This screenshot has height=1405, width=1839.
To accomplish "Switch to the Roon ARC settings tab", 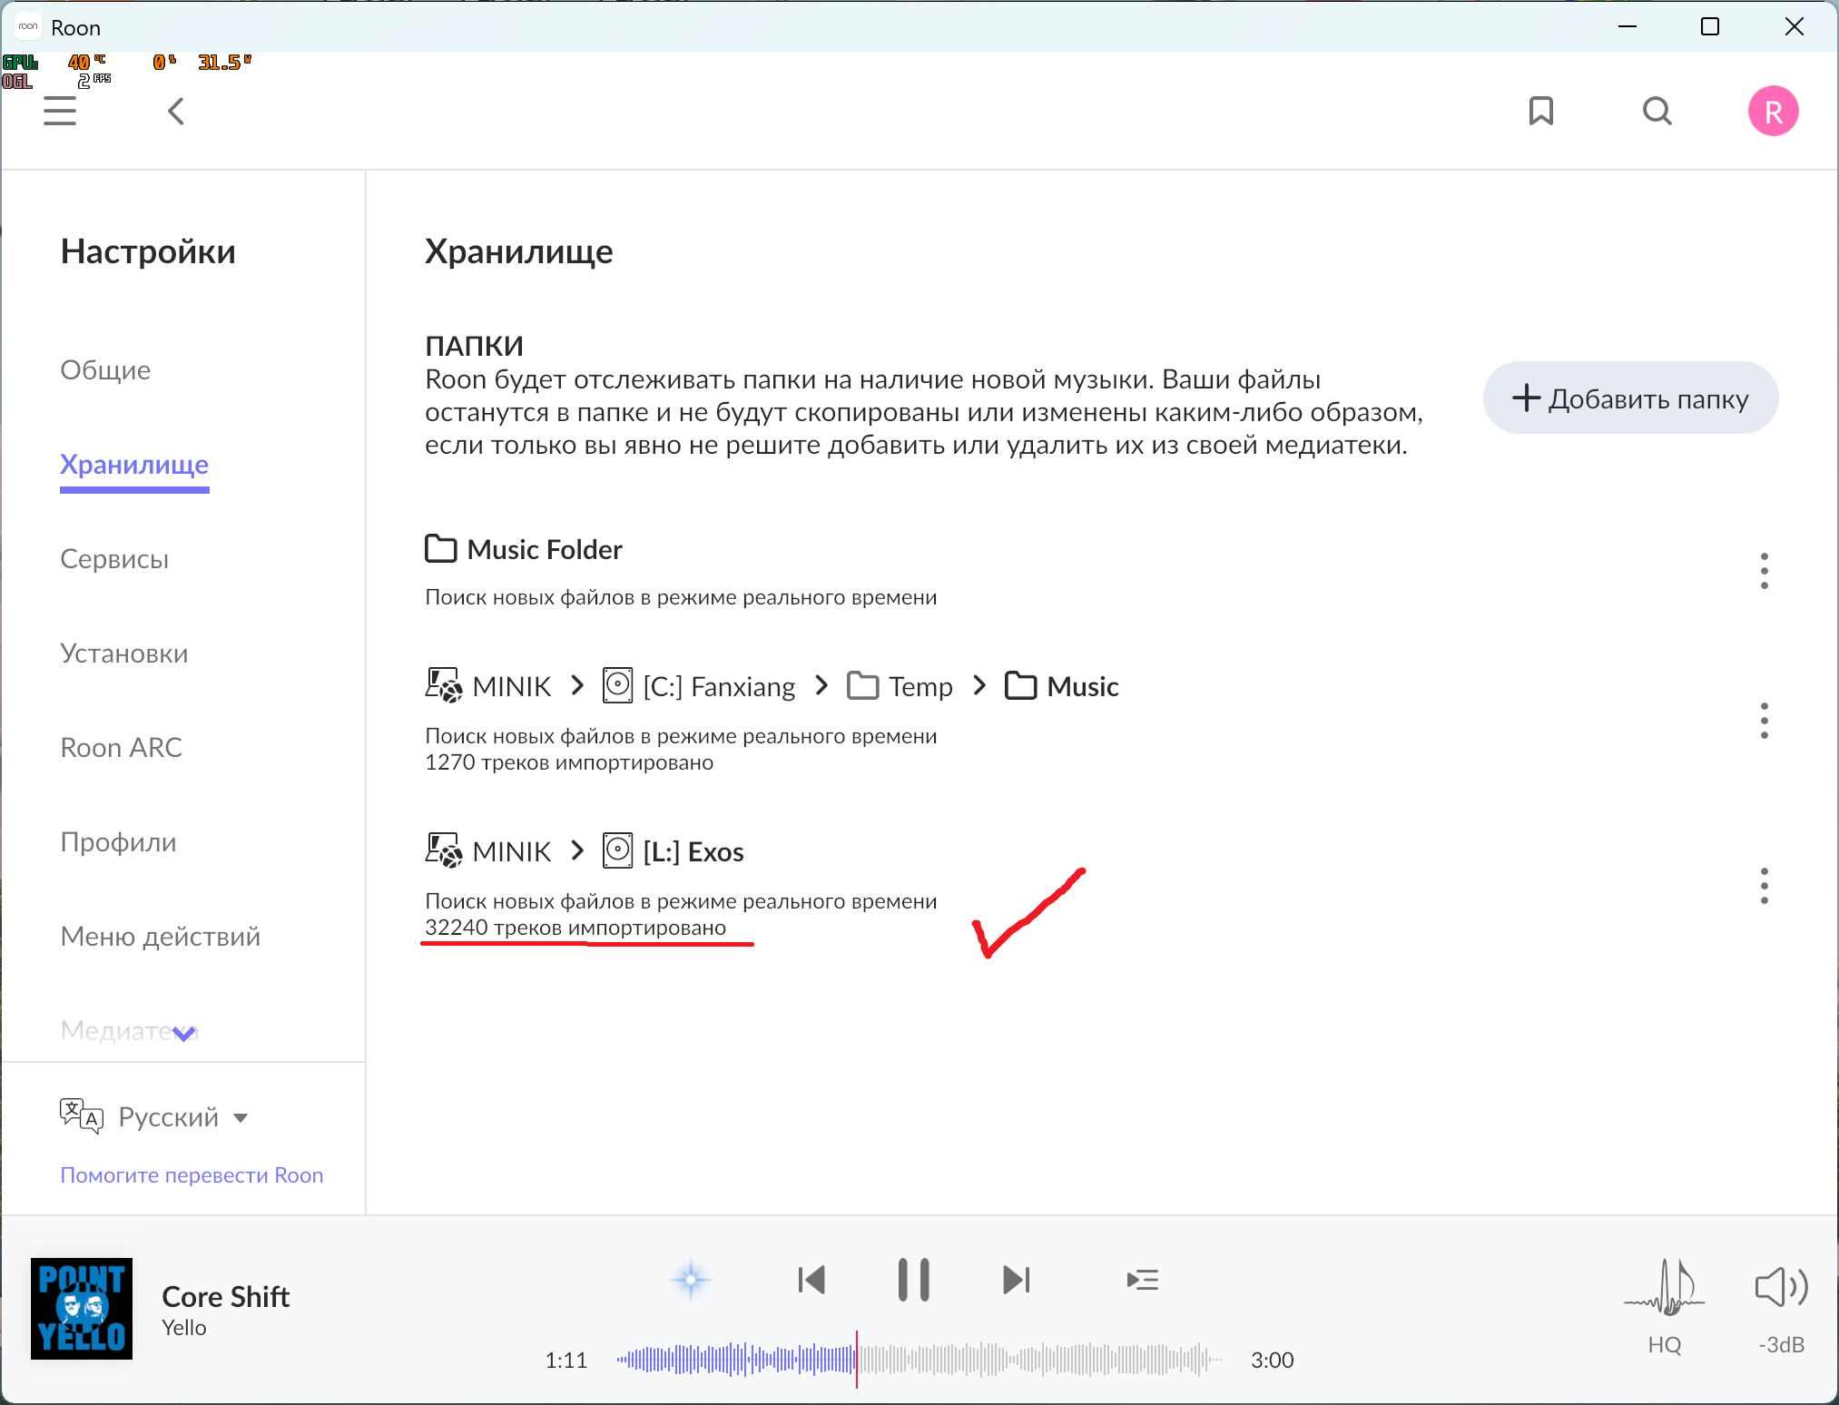I will (x=121, y=748).
